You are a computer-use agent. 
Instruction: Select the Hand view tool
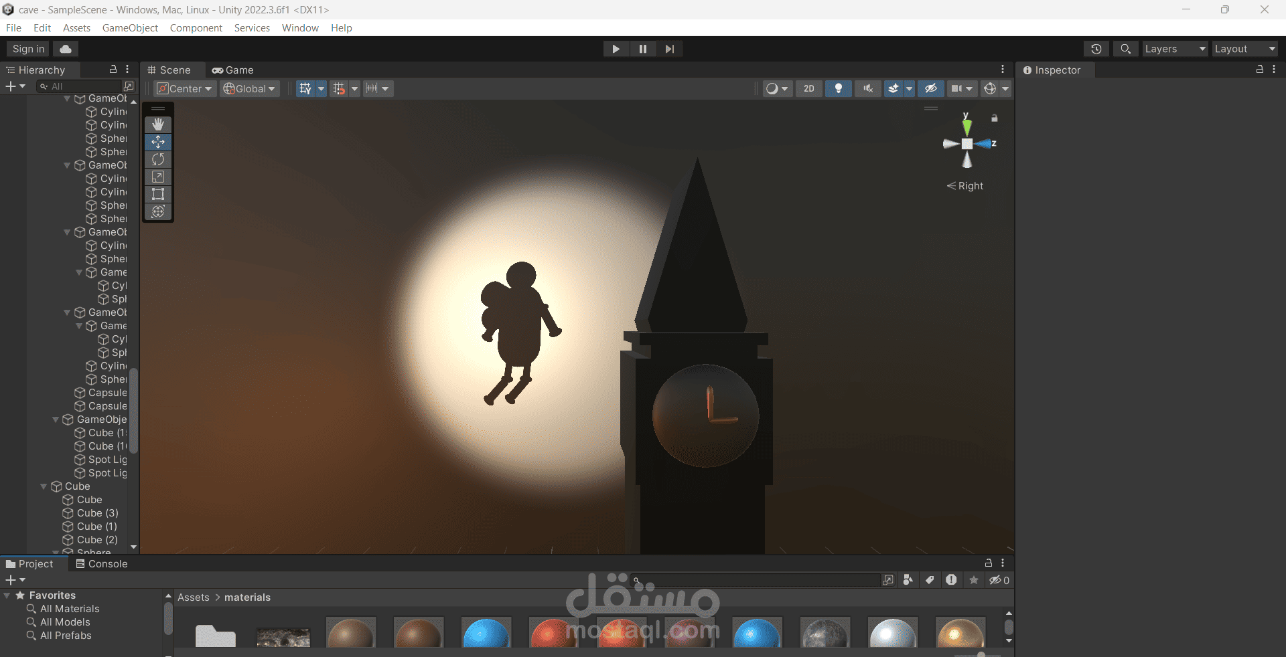click(158, 124)
